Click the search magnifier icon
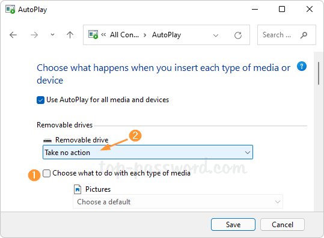324x238 pixels. point(304,35)
